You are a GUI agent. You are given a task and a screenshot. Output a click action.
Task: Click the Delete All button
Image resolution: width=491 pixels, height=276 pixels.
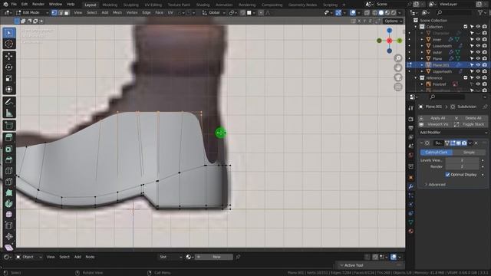[470, 118]
